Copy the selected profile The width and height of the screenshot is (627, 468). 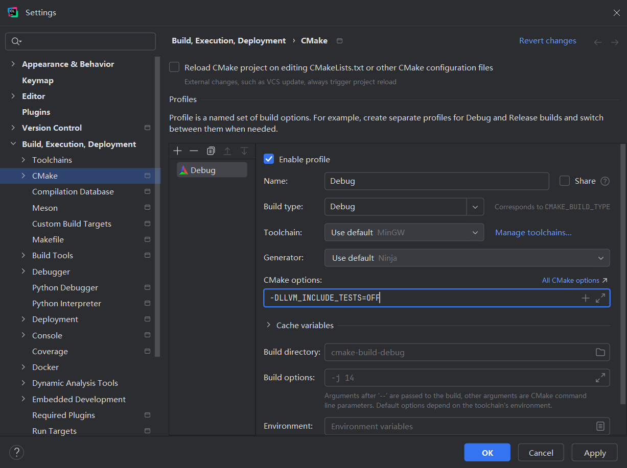211,151
